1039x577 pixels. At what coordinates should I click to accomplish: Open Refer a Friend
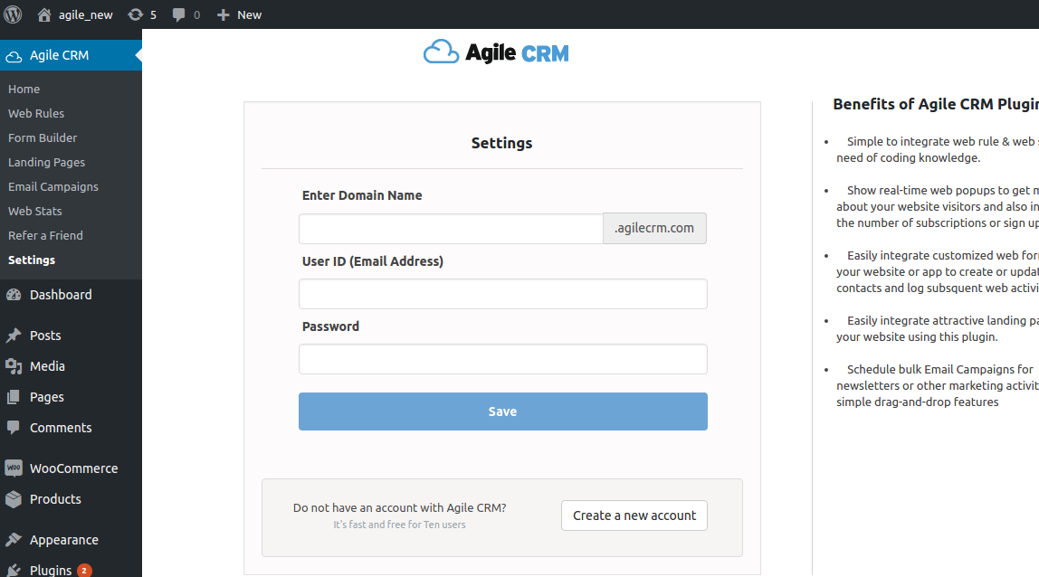click(x=46, y=236)
